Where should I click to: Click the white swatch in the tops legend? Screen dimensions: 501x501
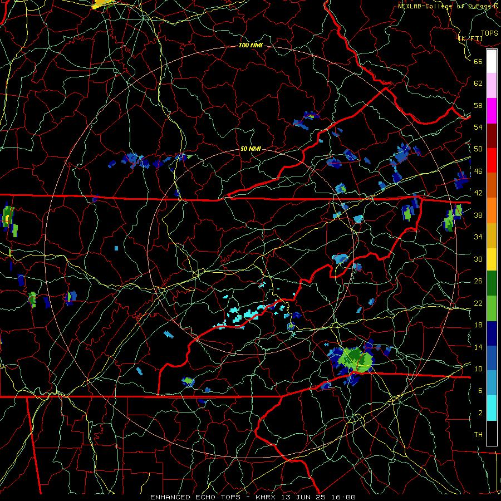pos(492,61)
